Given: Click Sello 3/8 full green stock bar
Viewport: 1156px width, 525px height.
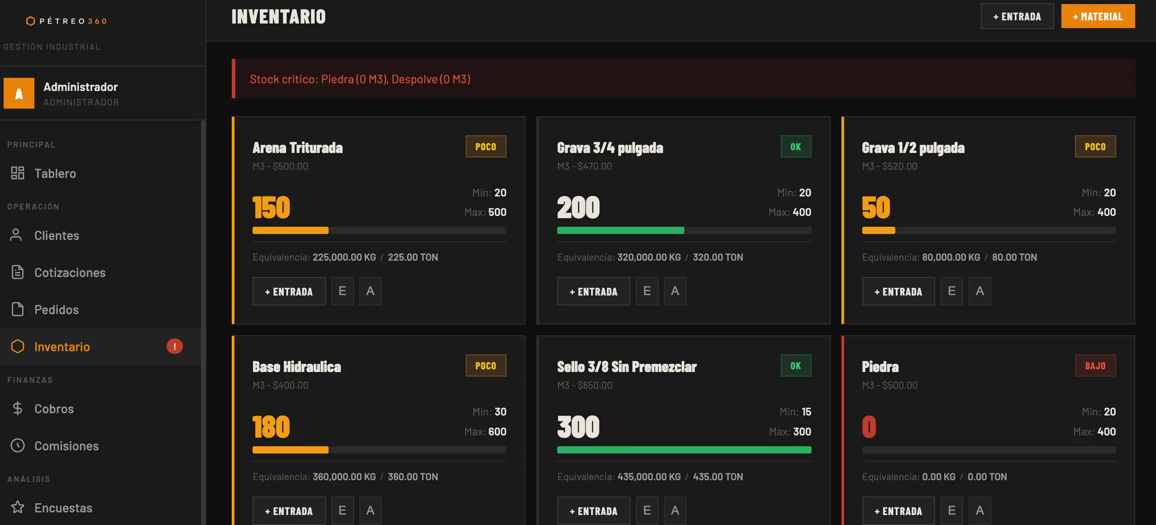Looking at the screenshot, I should pos(684,450).
